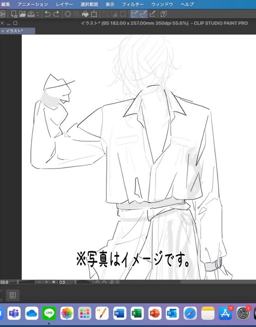Viewport: 256px width, 327px height.
Task: Toggle Snap to Grid
Action: point(152,14)
